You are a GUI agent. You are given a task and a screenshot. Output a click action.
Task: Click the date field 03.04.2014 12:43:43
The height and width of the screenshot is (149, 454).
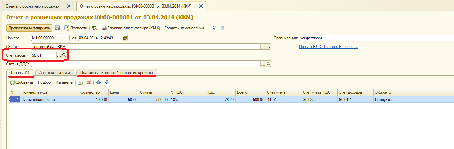tap(100, 38)
